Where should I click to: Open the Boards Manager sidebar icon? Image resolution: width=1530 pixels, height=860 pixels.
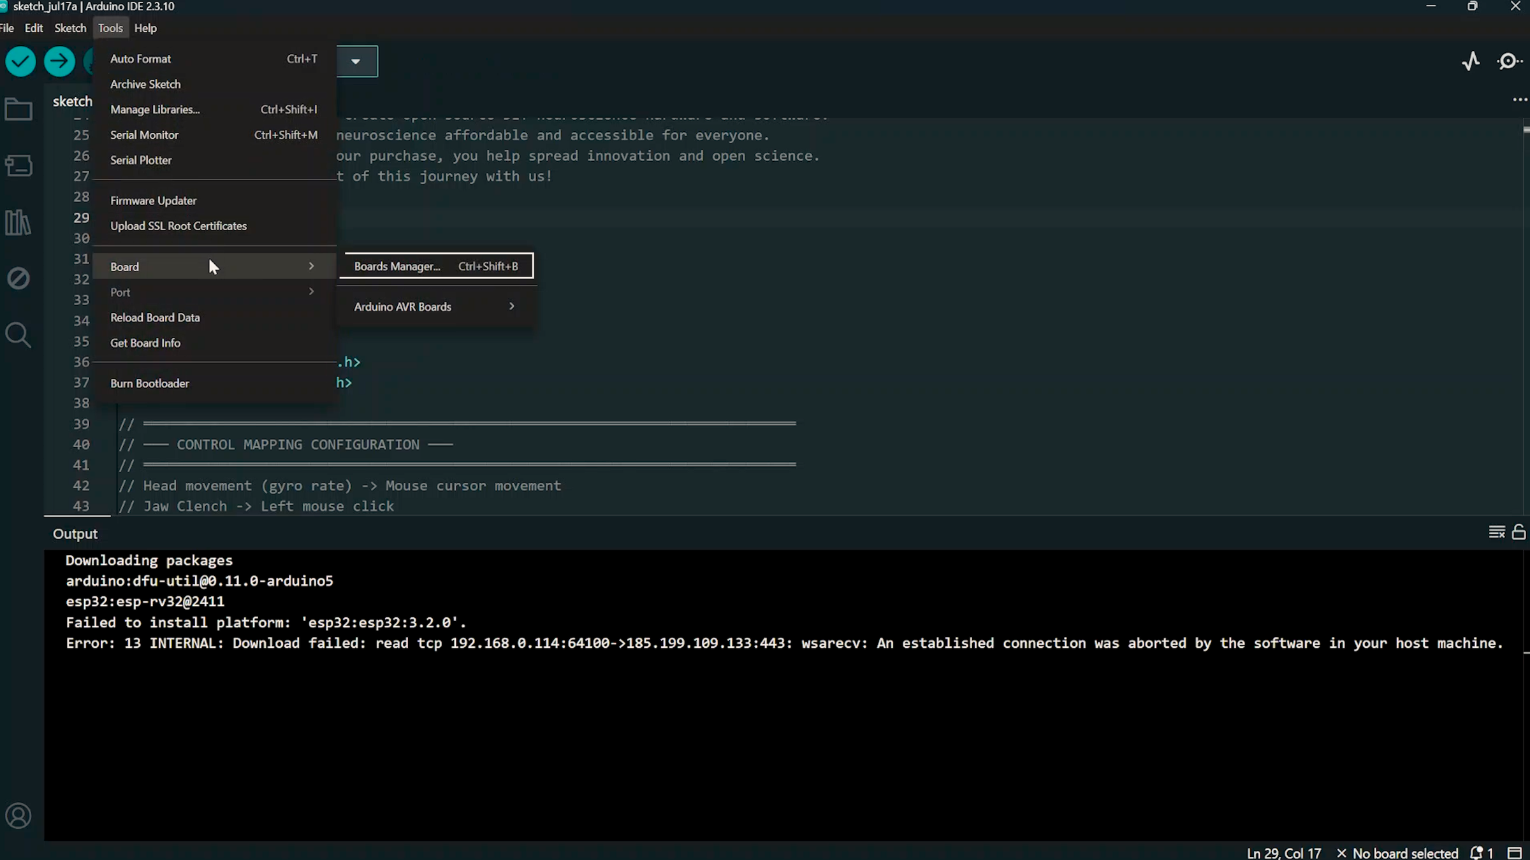click(18, 166)
